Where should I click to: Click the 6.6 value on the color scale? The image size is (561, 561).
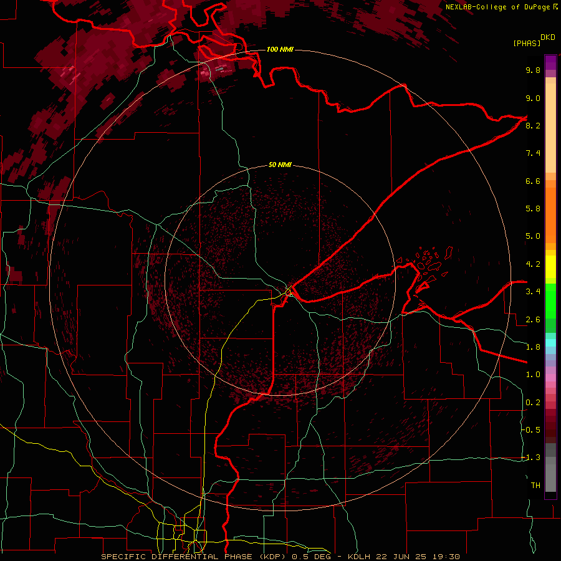[533, 181]
